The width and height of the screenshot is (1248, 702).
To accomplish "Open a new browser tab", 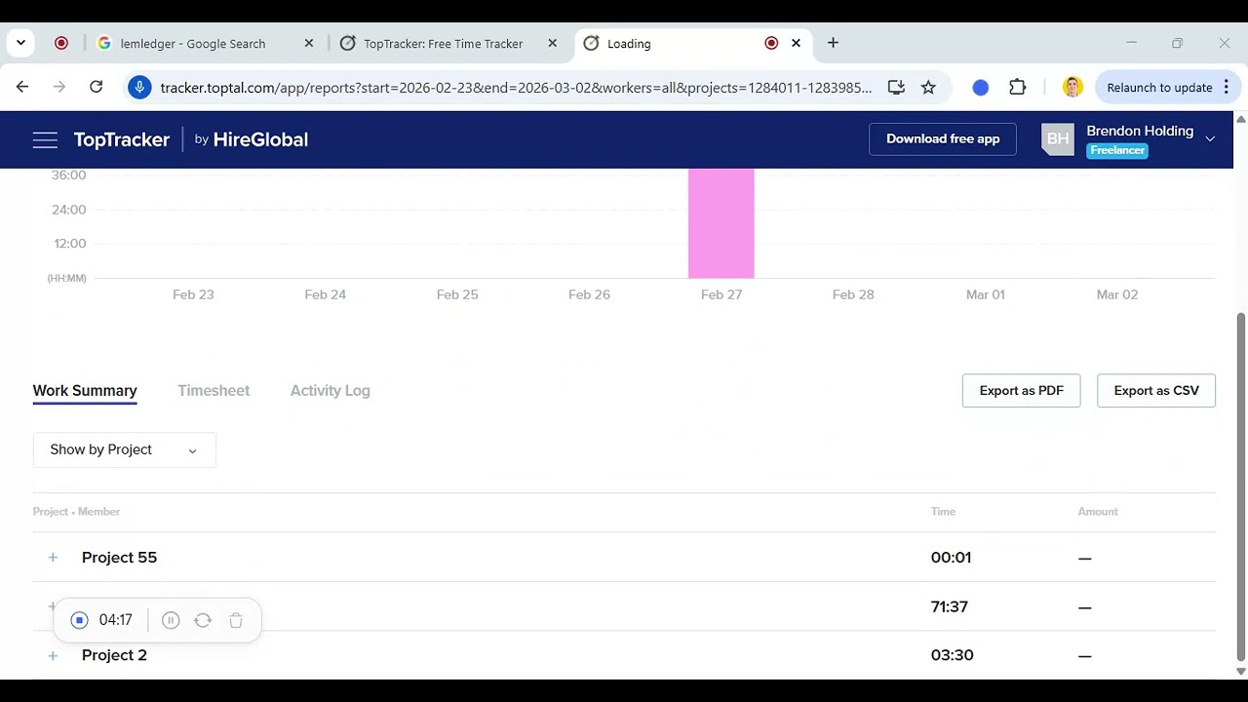I will (833, 43).
